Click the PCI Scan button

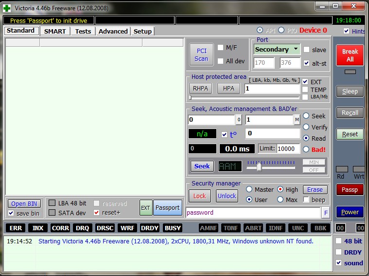(x=201, y=55)
